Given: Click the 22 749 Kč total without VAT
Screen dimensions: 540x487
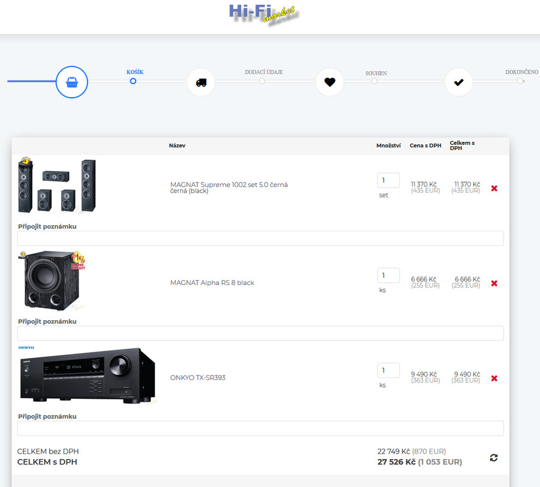Looking at the screenshot, I should 394,451.
